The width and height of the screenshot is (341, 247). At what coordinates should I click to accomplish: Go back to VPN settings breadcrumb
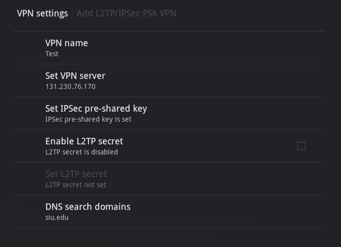(42, 14)
